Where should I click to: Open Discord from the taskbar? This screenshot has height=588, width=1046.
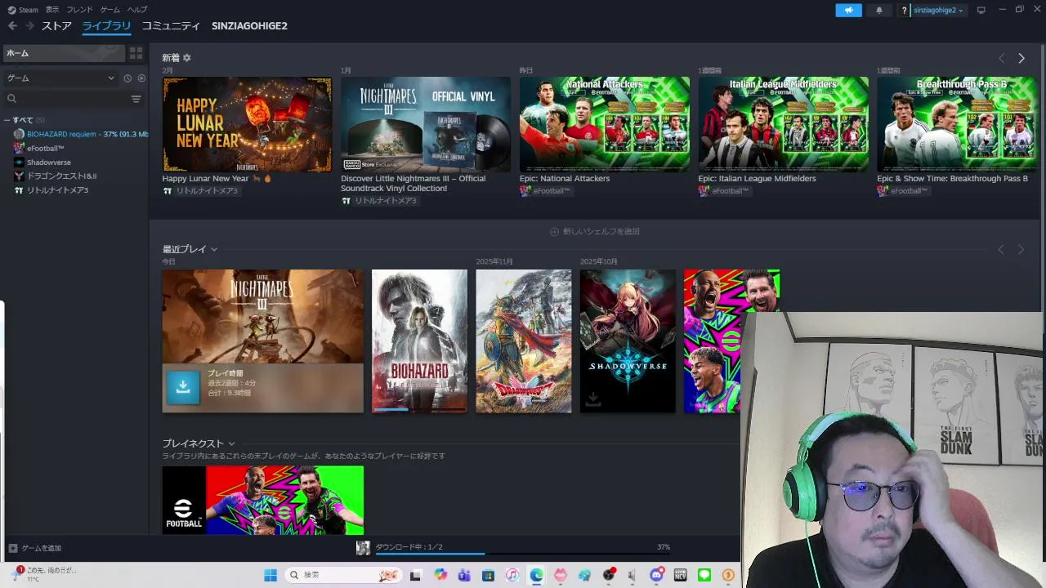coord(656,575)
